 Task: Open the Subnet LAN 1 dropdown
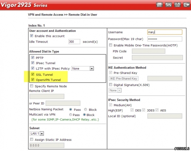(x=37, y=133)
